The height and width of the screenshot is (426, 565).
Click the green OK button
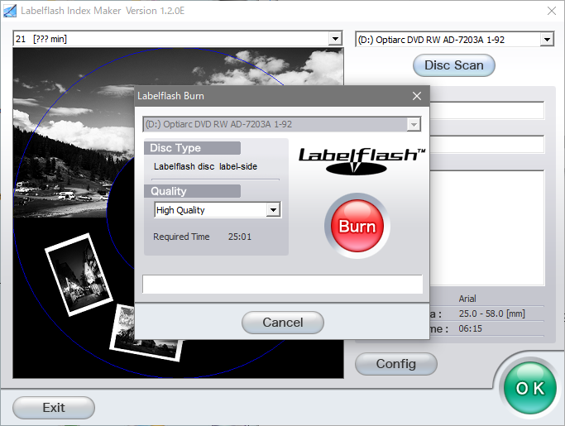pyautogui.click(x=530, y=388)
